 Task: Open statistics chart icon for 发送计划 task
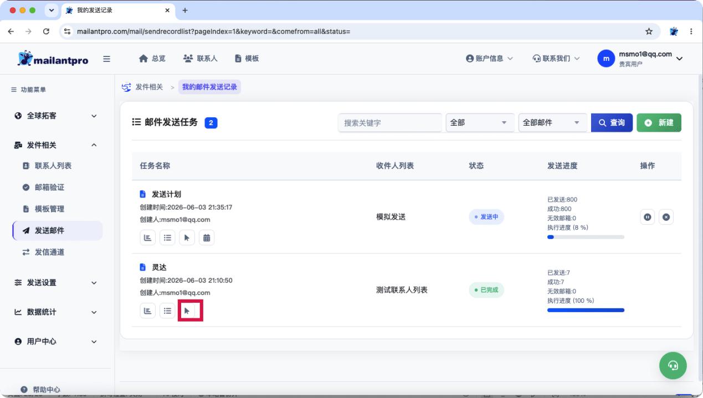pos(147,237)
